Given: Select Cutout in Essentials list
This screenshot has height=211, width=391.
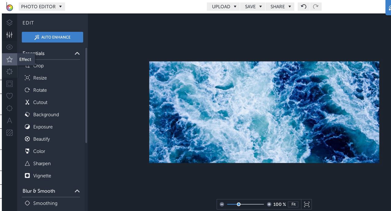Looking at the screenshot, I should 40,102.
